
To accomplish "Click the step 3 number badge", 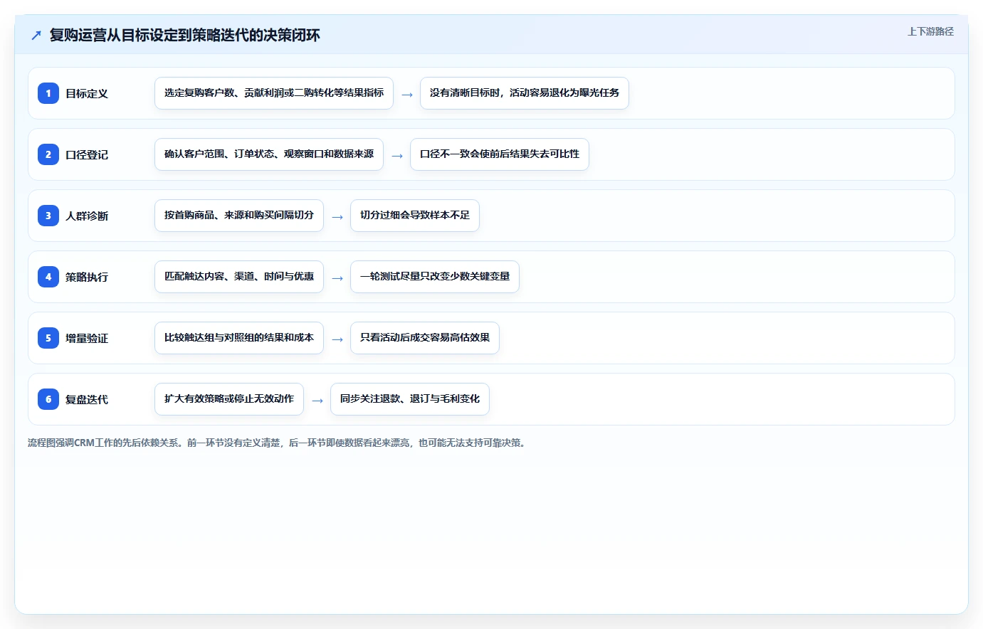I will click(x=48, y=216).
